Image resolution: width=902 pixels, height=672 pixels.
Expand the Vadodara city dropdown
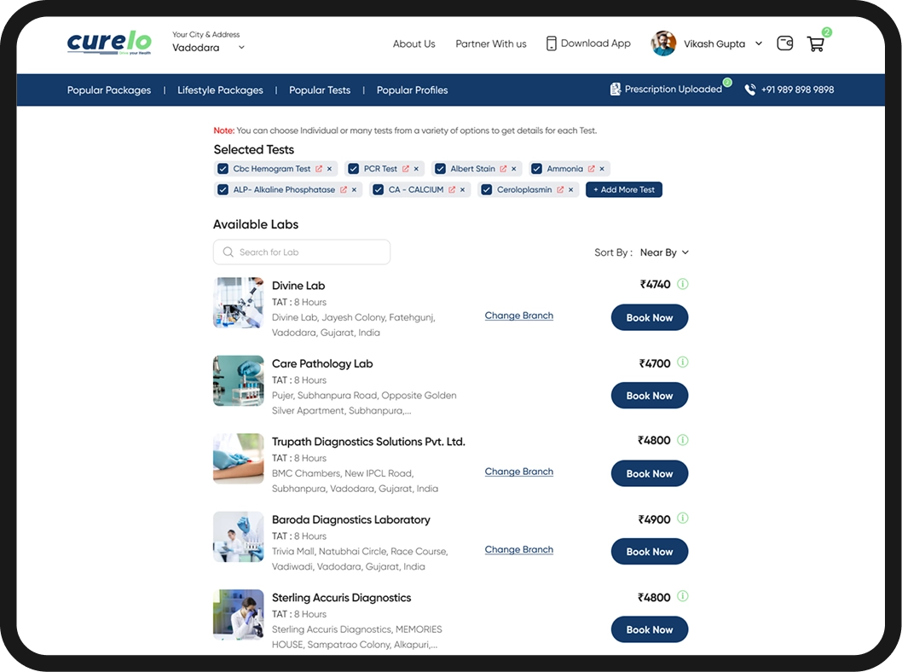click(241, 48)
